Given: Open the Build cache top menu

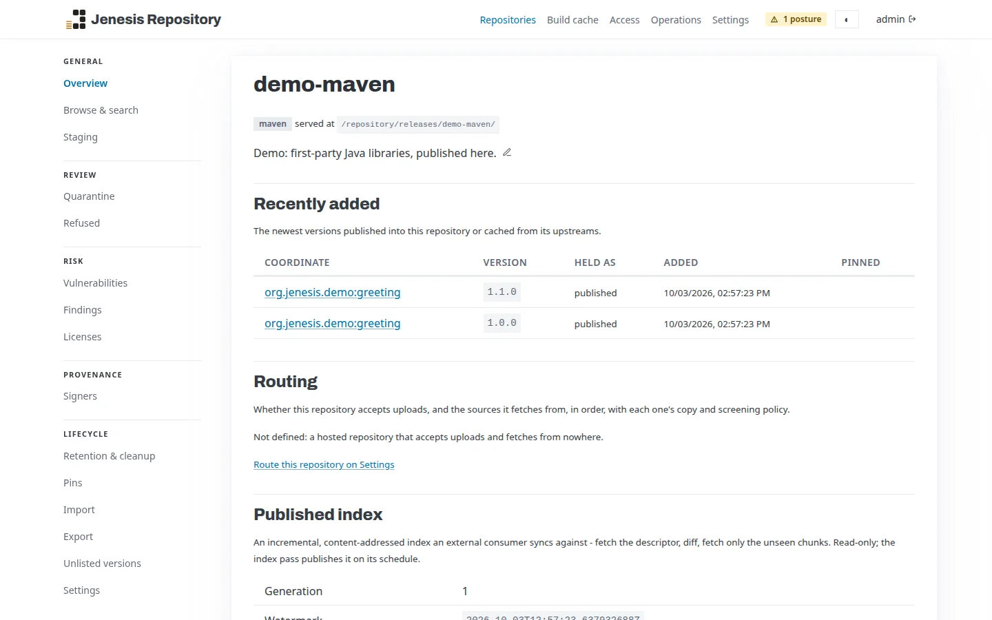Looking at the screenshot, I should pos(572,20).
